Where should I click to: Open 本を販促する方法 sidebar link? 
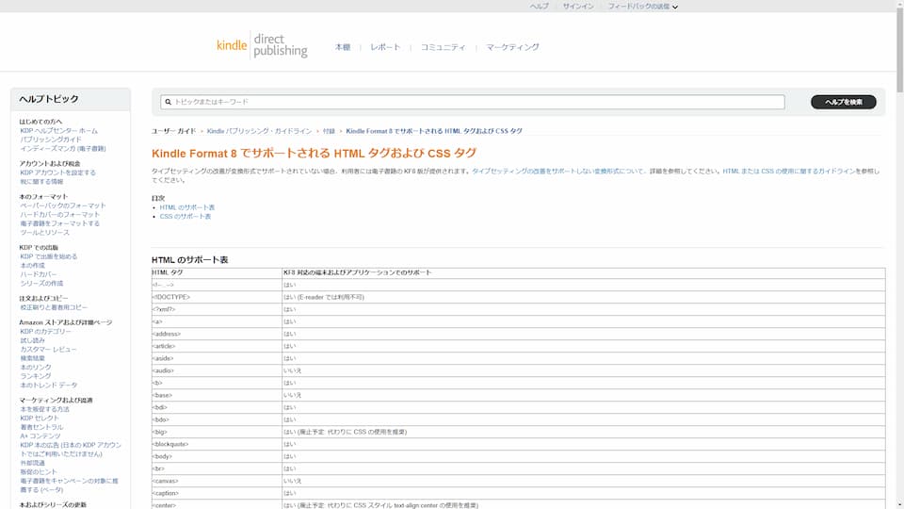(x=44, y=409)
